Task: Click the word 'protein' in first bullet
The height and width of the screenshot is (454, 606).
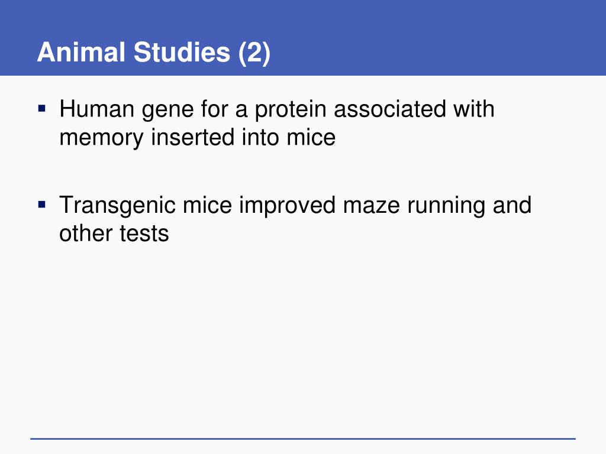Action: pyautogui.click(x=290, y=109)
